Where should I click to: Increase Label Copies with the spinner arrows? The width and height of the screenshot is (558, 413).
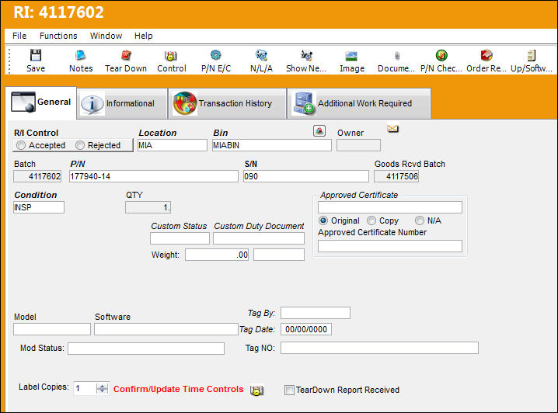pyautogui.click(x=102, y=386)
